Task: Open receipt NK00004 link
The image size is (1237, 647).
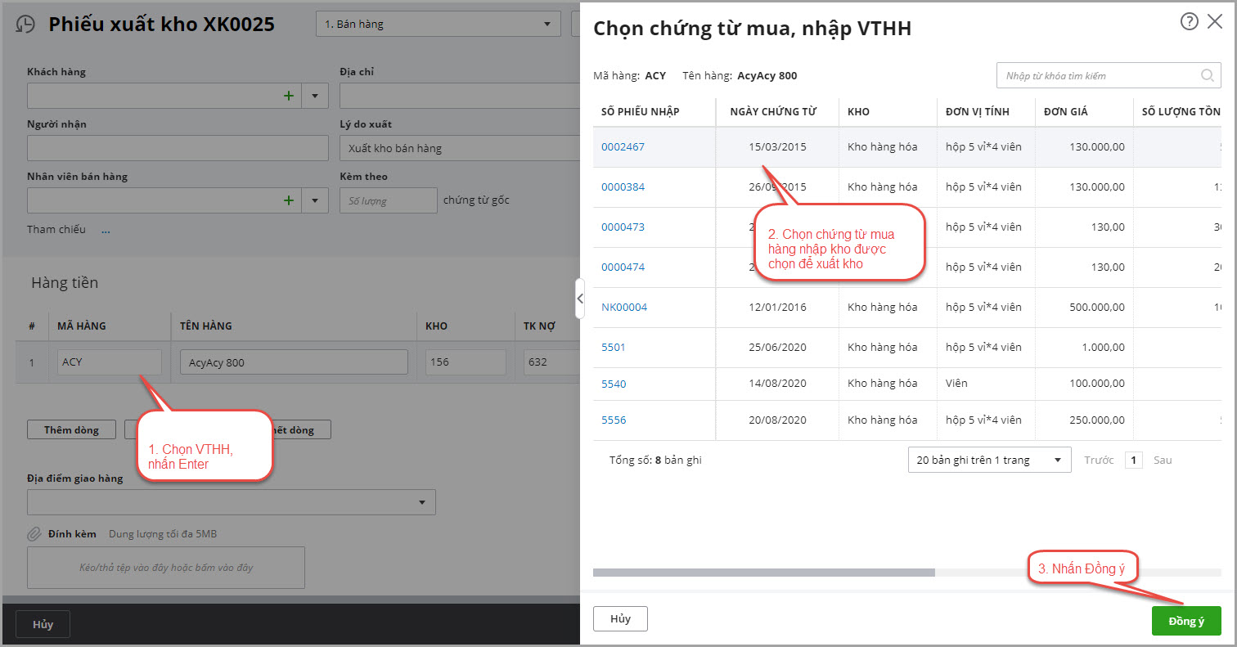Action: (624, 308)
